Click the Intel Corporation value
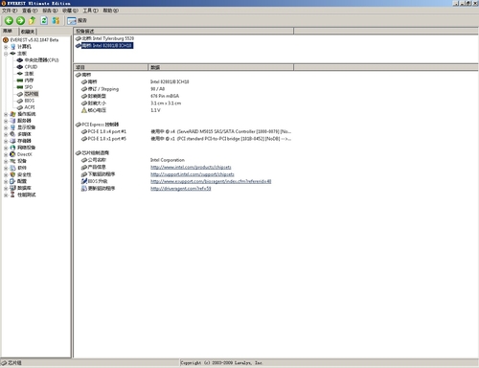 (168, 160)
